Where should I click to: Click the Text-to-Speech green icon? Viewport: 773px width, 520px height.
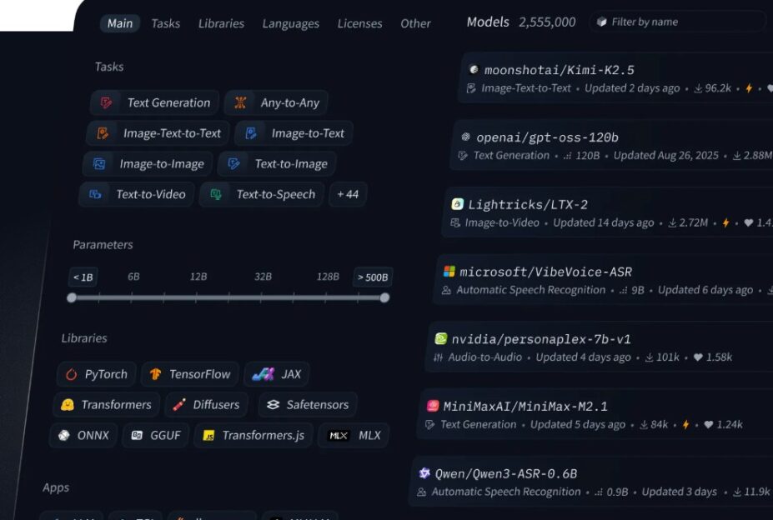(x=216, y=194)
